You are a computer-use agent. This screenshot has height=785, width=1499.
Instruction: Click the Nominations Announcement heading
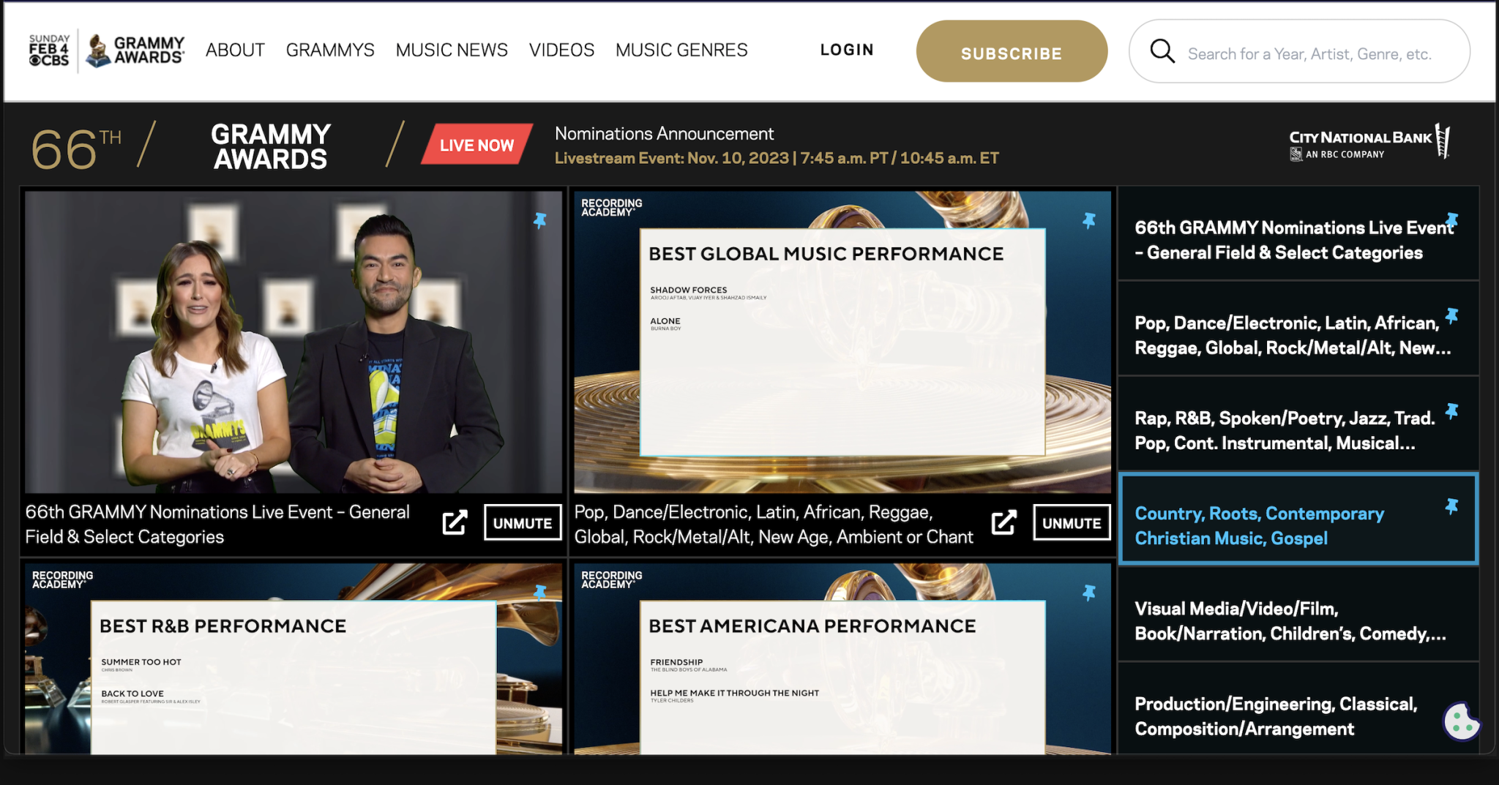[664, 134]
